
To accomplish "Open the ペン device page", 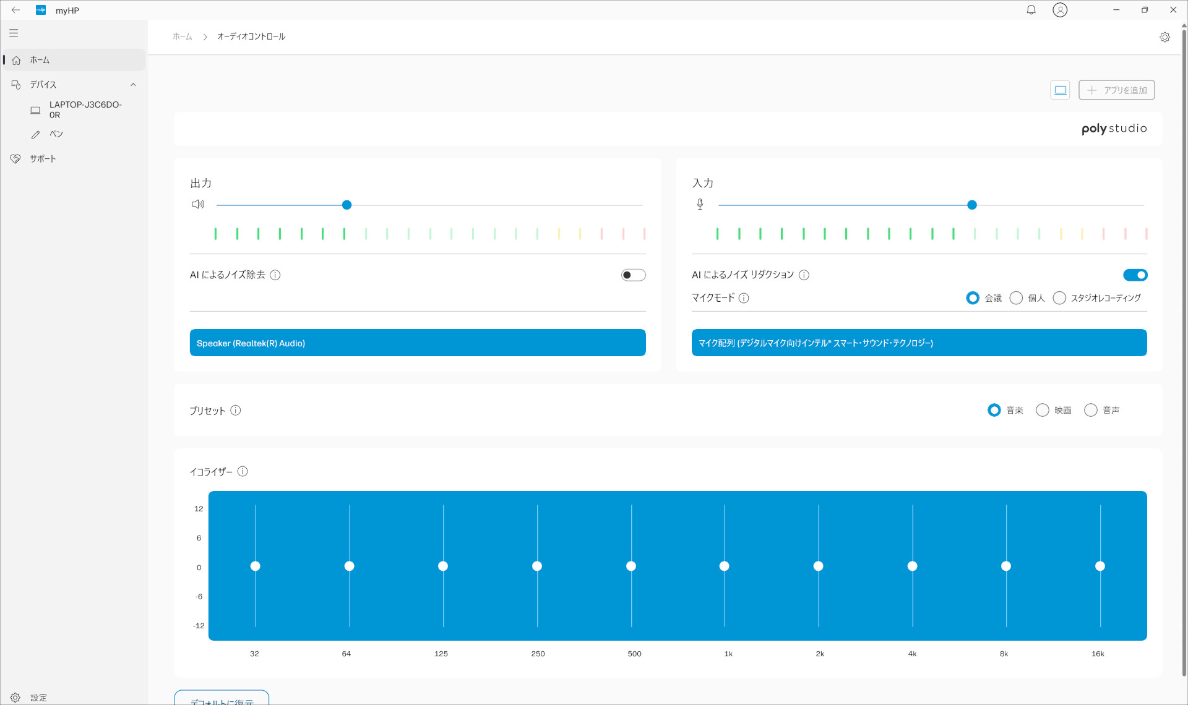I will (x=56, y=134).
